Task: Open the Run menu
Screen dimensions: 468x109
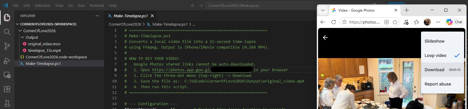Action: click(81, 6)
